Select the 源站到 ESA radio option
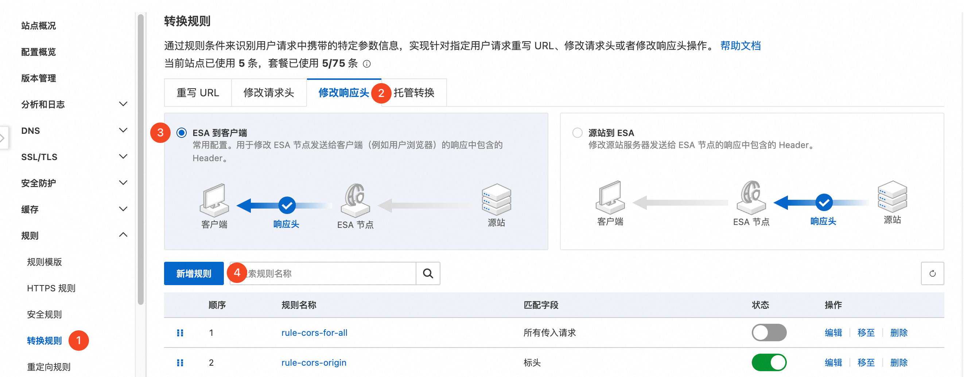 (578, 132)
